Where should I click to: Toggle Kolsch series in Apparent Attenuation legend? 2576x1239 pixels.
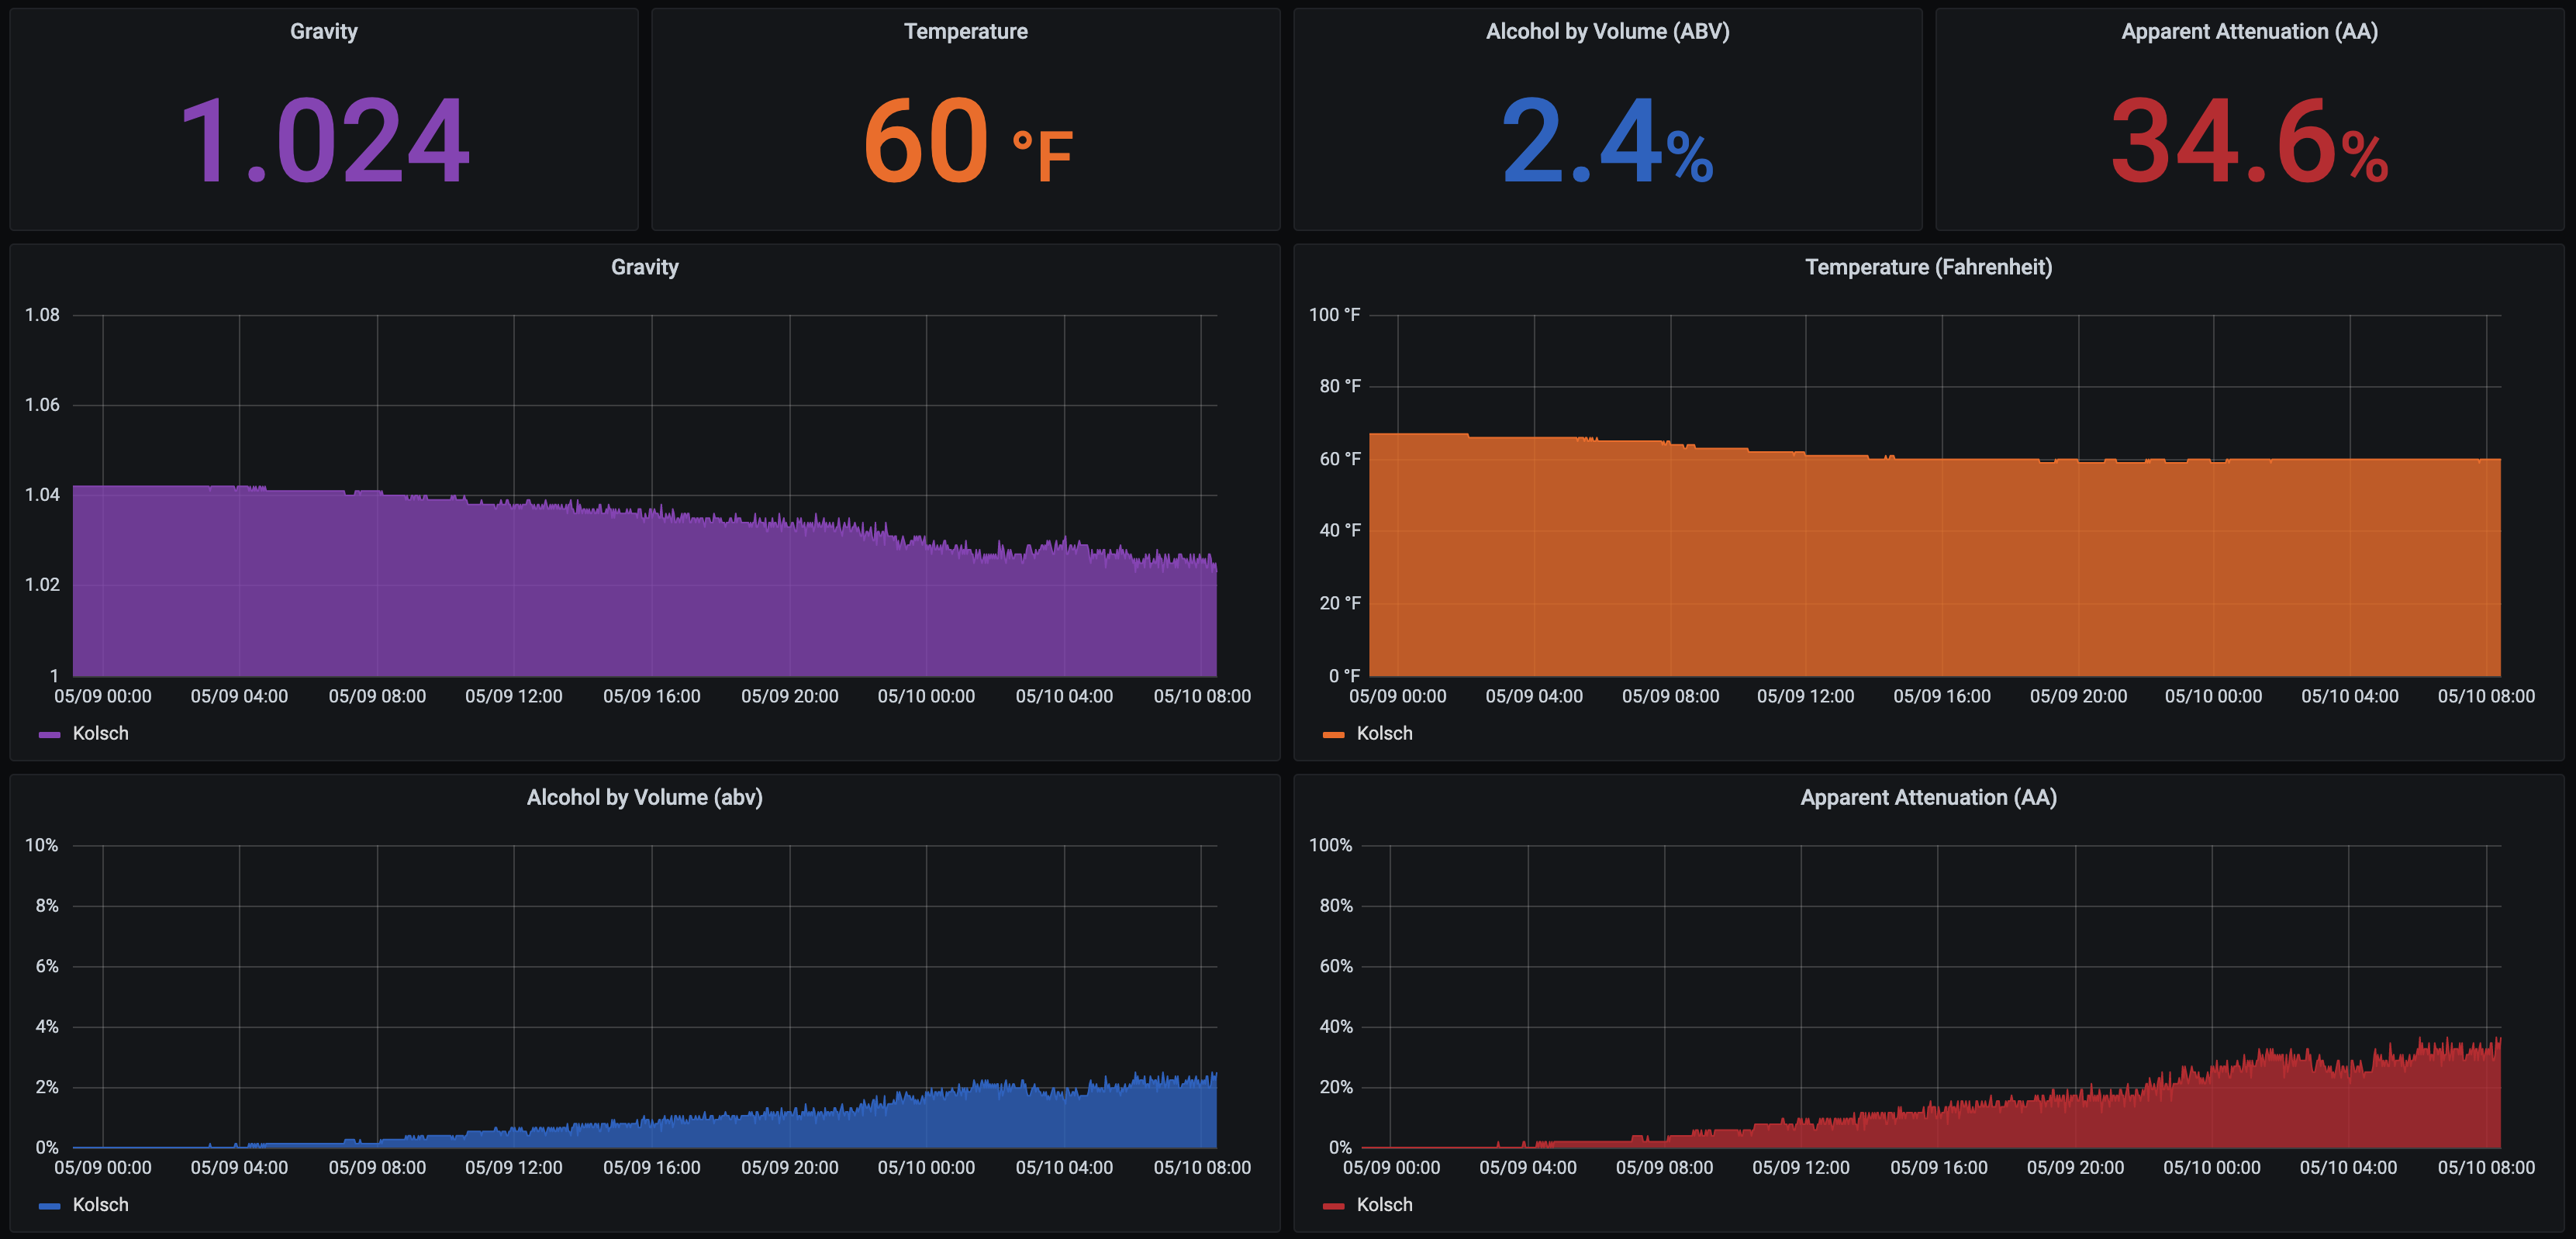[x=1384, y=1205]
